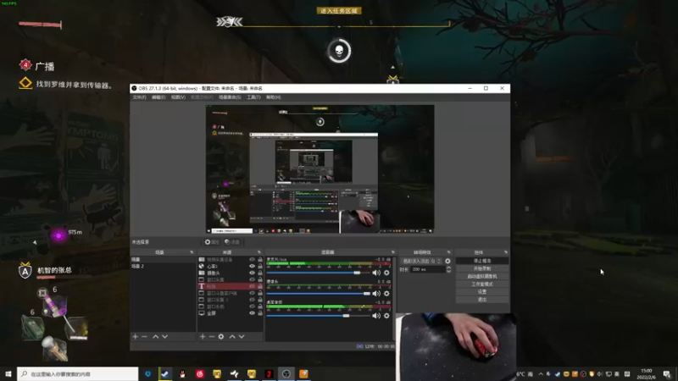This screenshot has width=678, height=381.
Task: Open Steam from the Windows taskbar
Action: pos(164,373)
